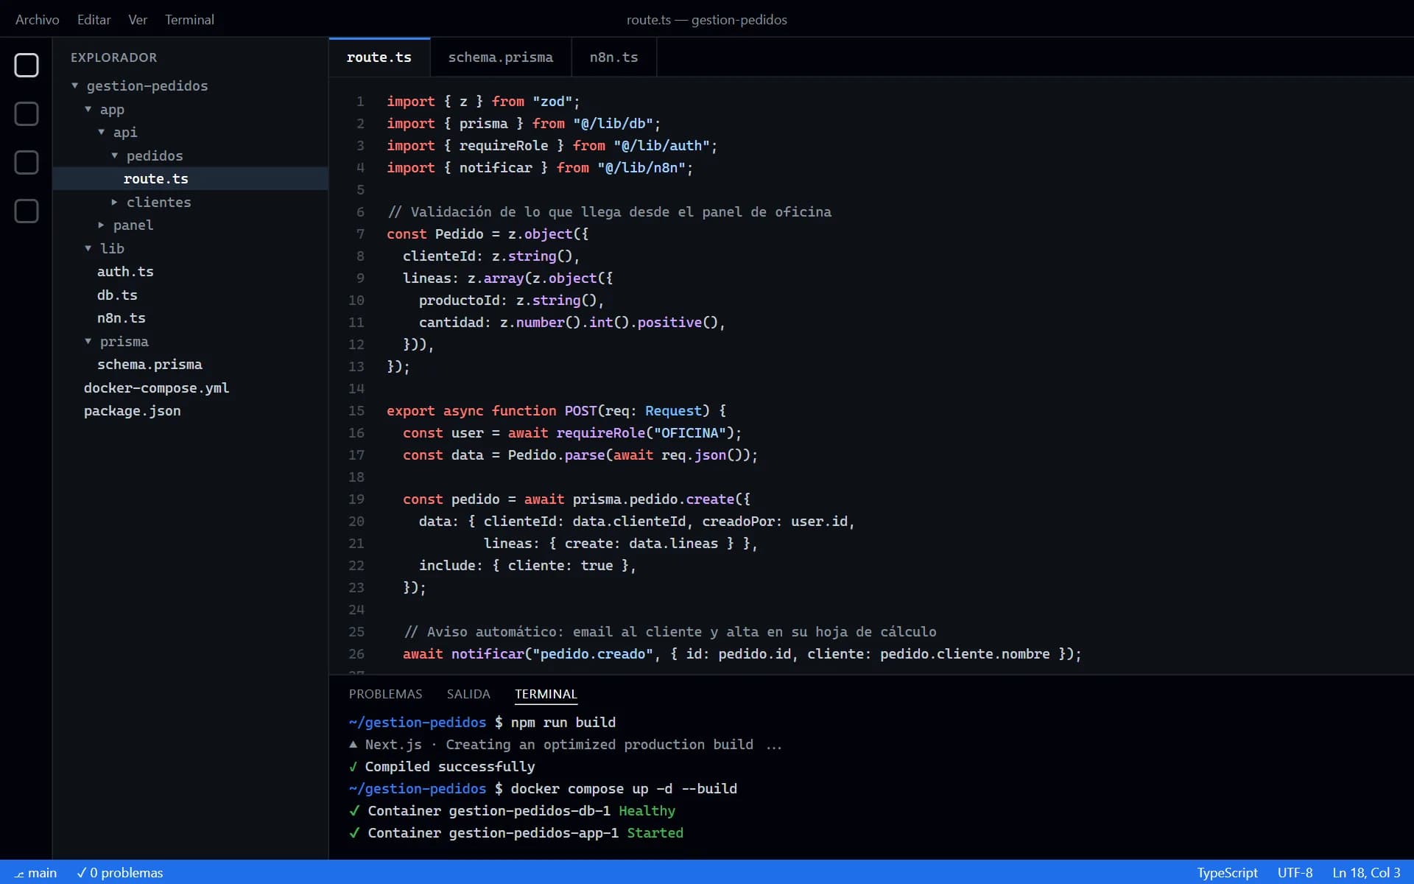Switch to the n8n.ts editor tab
Screen dimensions: 1414x884
pyautogui.click(x=613, y=57)
